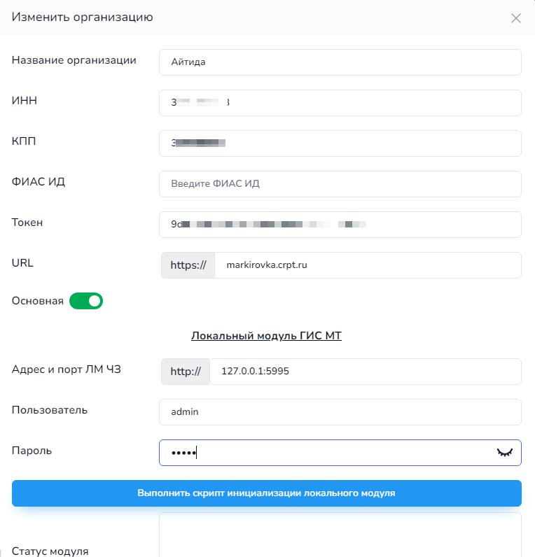Click the Пользователь field containing admin
The width and height of the screenshot is (535, 557).
(340, 412)
